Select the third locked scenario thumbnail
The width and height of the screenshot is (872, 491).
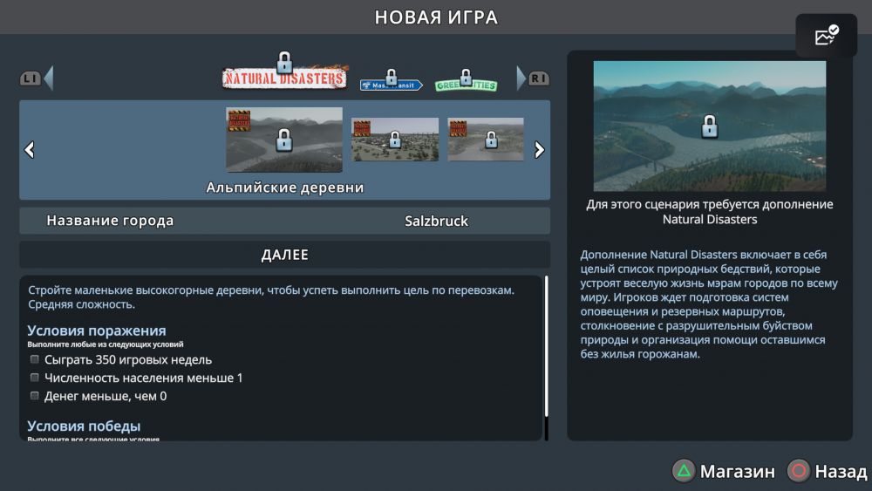tap(486, 139)
